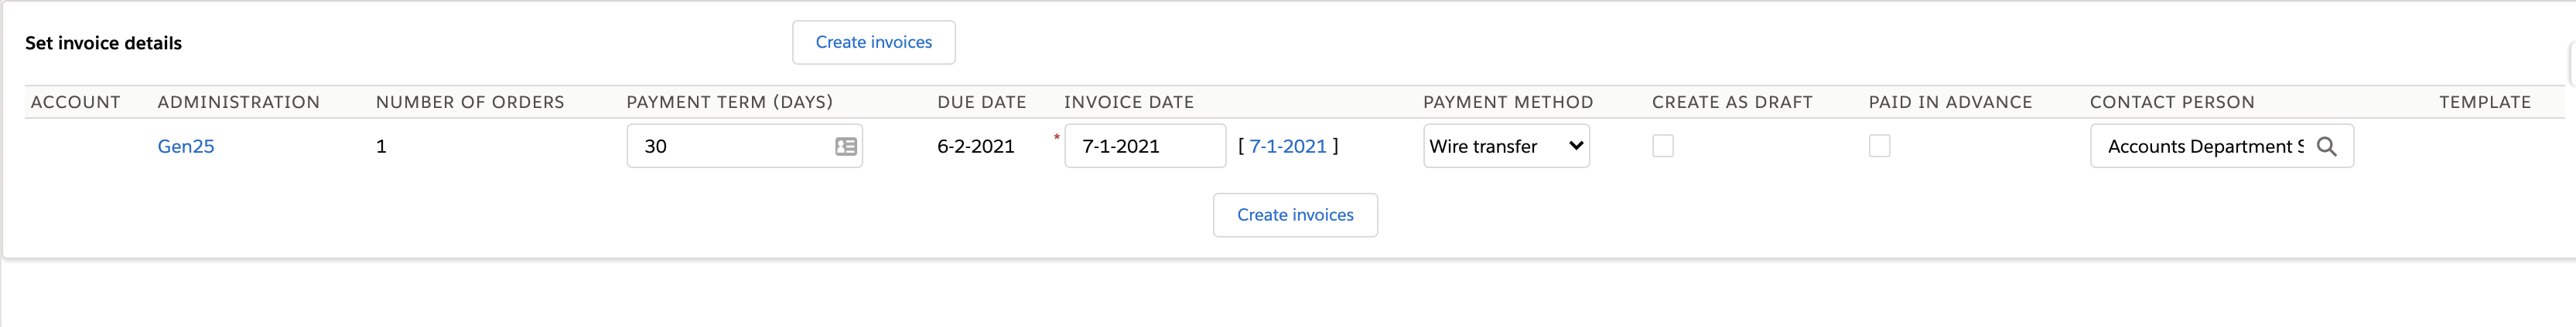Open the Gen25 administration link
The image size is (2576, 327).
(186, 147)
